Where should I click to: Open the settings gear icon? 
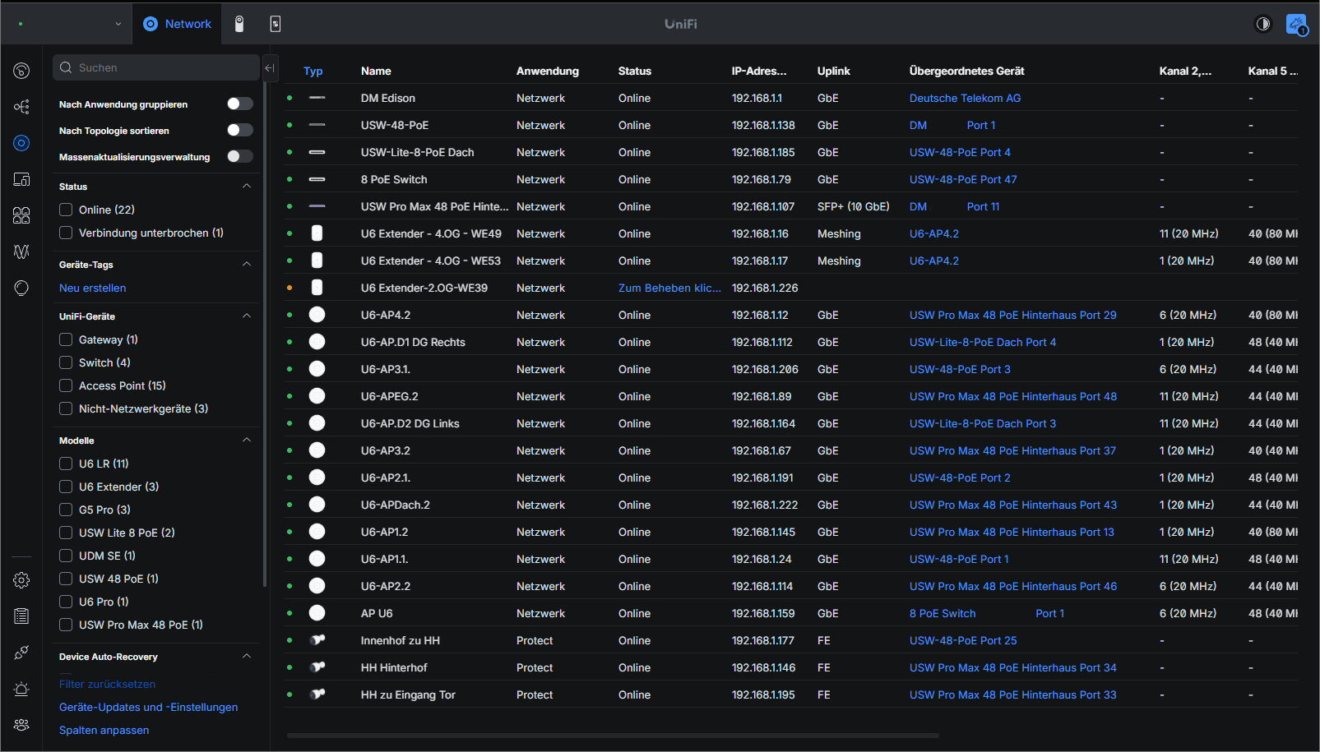21,580
